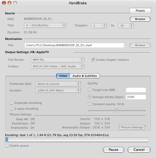
Task: Click the encoding progress bar
Action: [x=77, y=140]
